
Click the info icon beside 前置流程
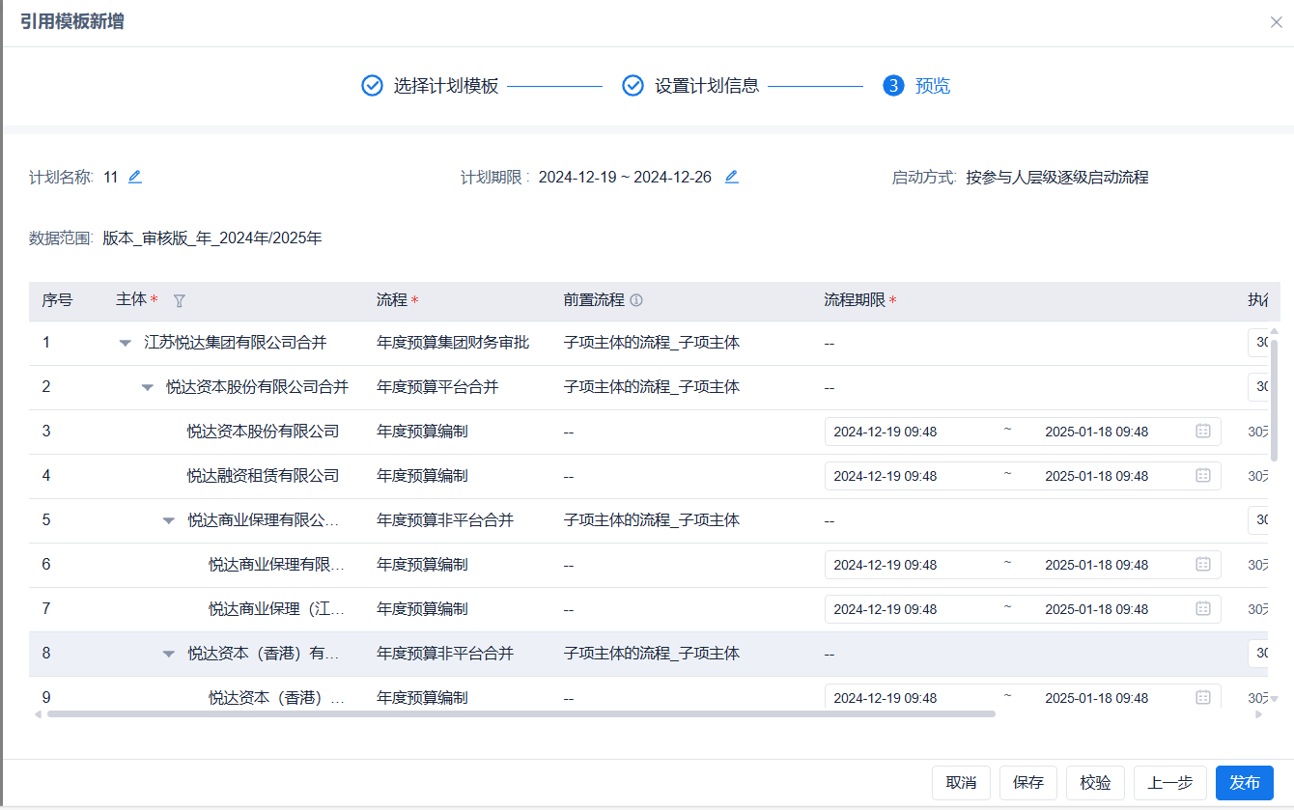coord(636,300)
